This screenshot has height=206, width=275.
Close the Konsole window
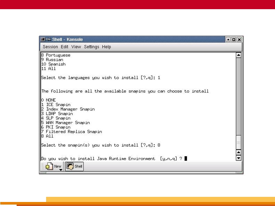(x=239, y=39)
